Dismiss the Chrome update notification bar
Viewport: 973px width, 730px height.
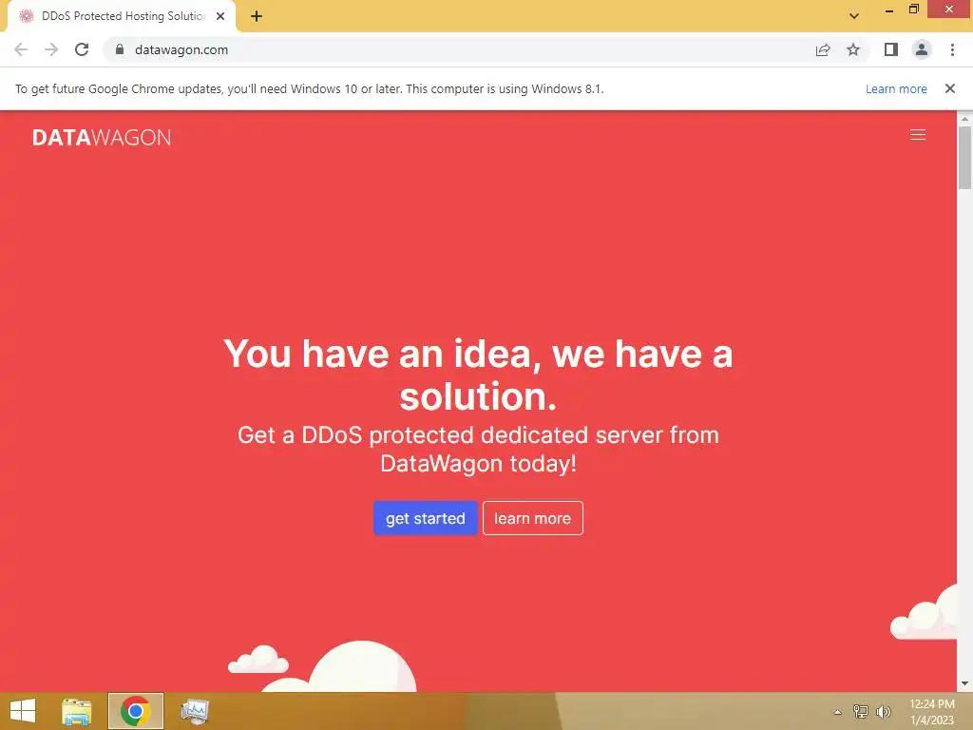tap(949, 88)
